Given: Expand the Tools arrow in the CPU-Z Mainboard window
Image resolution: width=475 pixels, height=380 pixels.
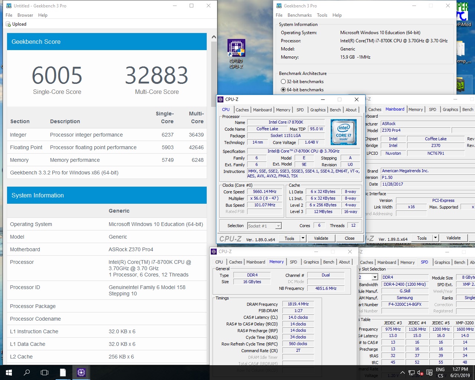Looking at the screenshot, I should 435,238.
